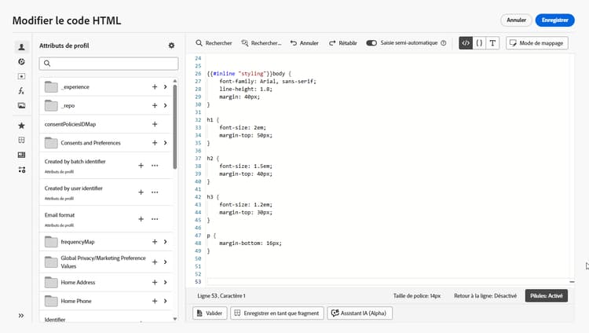The width and height of the screenshot is (589, 333).
Task: Open the Conditional content sidebar icon
Action: [21, 155]
